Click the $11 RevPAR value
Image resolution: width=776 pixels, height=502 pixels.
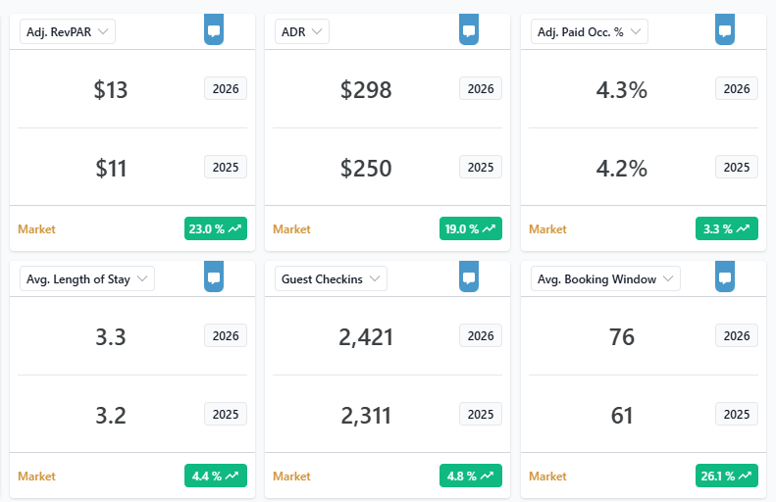tap(111, 169)
